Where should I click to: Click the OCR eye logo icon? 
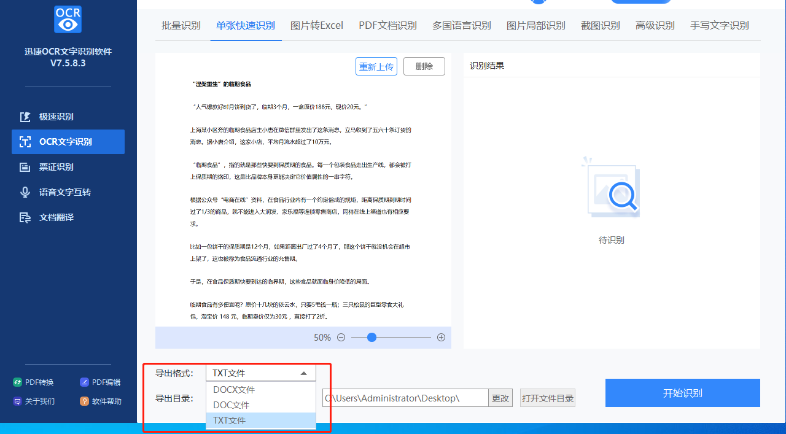68,19
